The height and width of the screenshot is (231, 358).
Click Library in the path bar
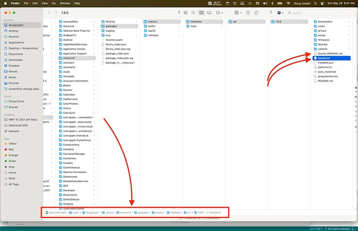tap(107, 213)
